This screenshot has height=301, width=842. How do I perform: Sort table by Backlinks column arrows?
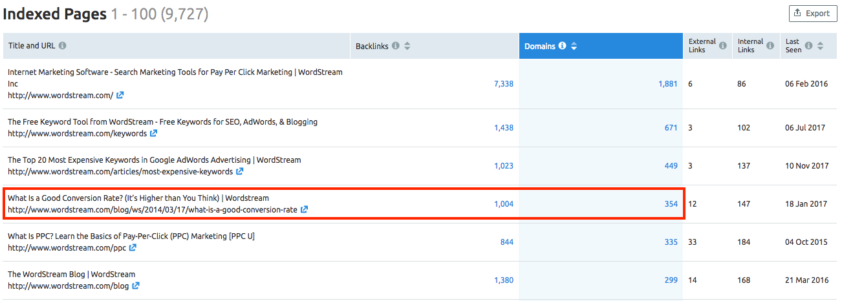pyautogui.click(x=407, y=46)
